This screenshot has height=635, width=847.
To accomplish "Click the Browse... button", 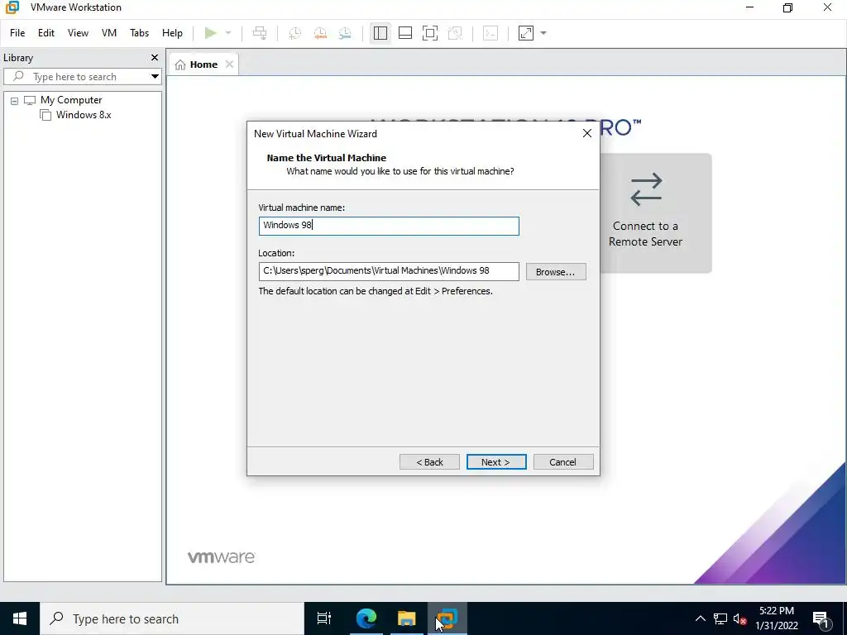I will tap(556, 271).
